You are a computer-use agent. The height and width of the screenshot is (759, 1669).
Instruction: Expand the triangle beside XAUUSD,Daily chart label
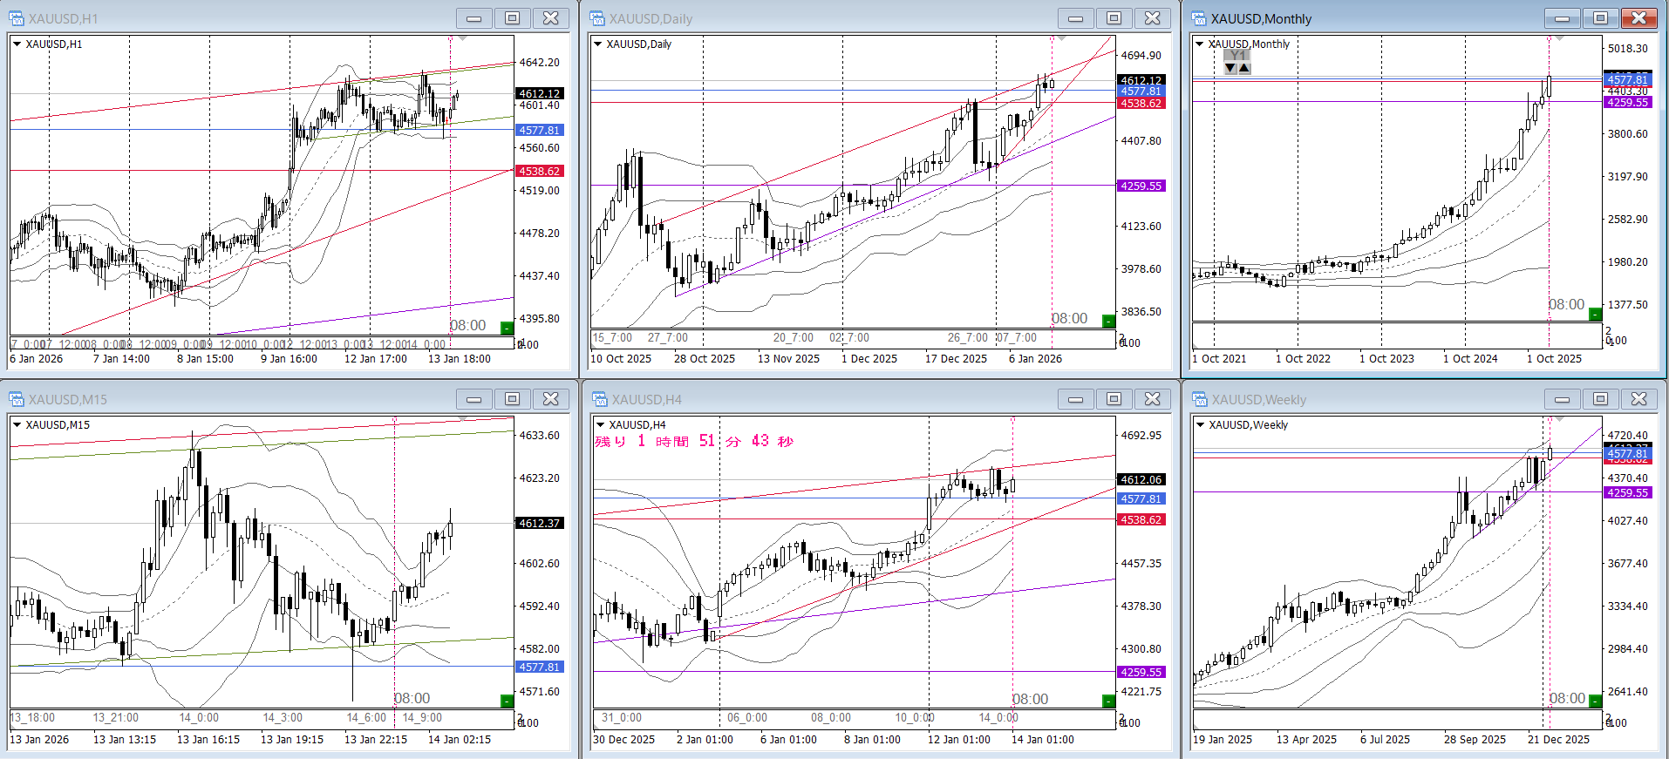pyautogui.click(x=597, y=44)
